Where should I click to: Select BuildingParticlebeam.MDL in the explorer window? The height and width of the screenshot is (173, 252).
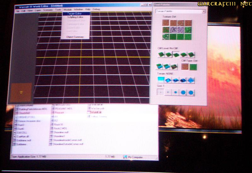tap(31, 109)
